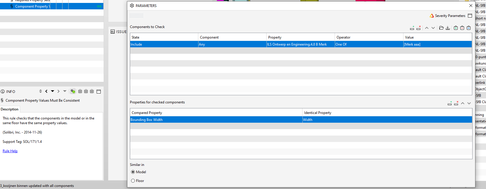The image size is (486, 189).
Task: Move compared property row up
Action: click(x=463, y=103)
